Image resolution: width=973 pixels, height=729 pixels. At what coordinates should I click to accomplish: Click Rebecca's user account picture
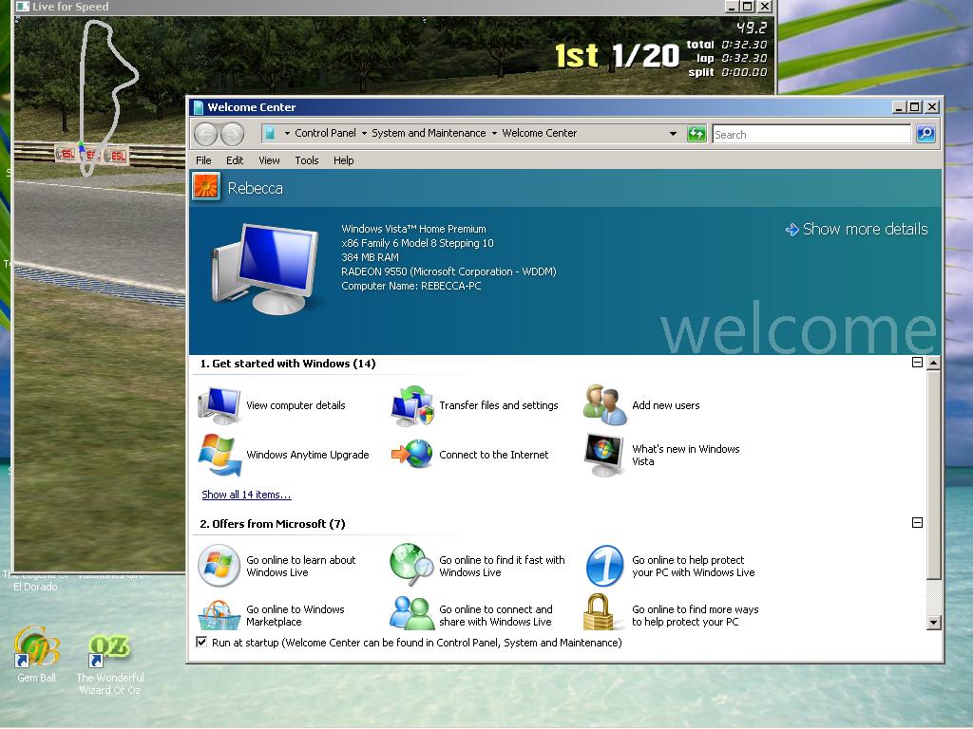click(x=206, y=187)
